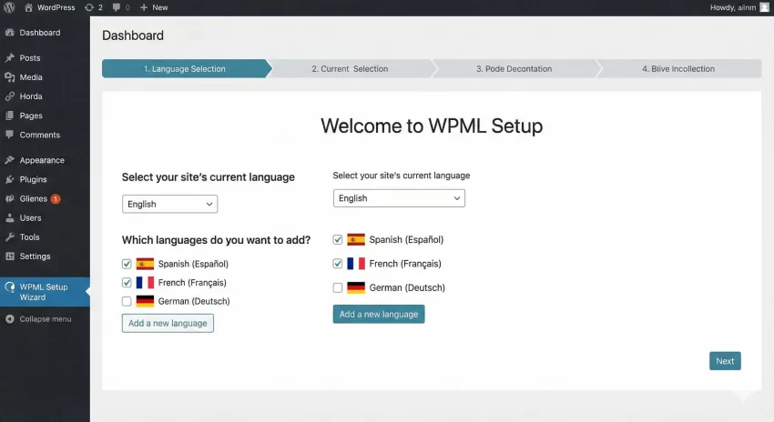The height and width of the screenshot is (422, 774).
Task: Click the WPML Setup Wizard icon
Action: tap(9, 287)
